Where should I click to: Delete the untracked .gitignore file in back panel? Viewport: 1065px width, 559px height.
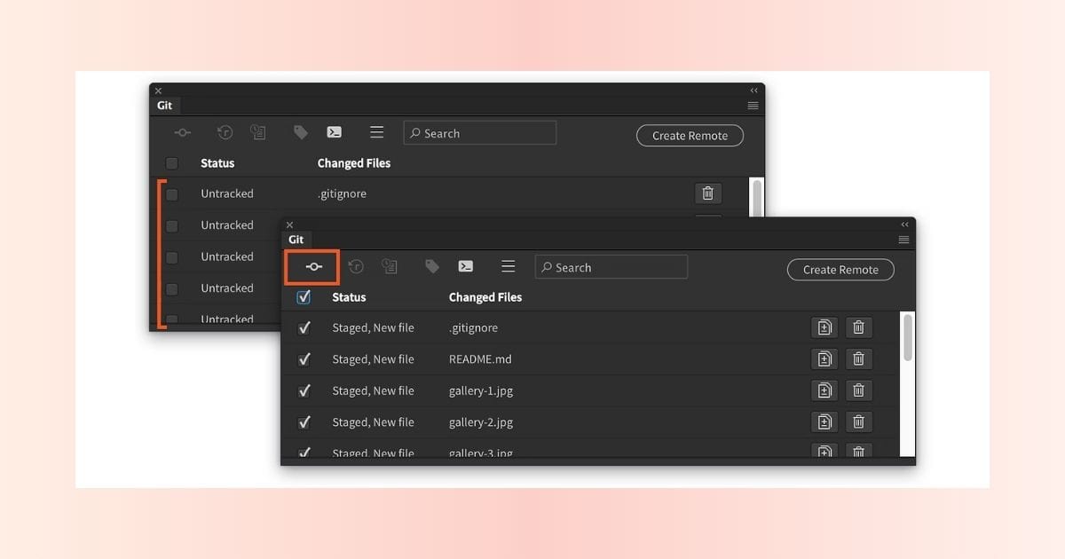(707, 193)
